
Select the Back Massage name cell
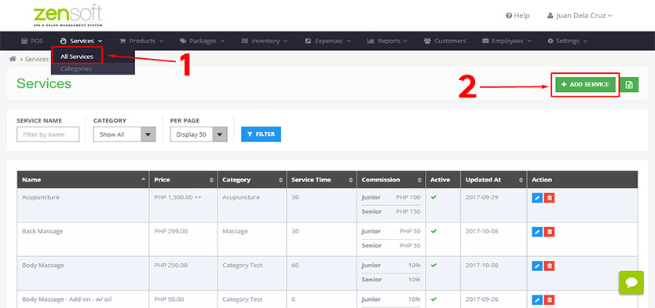coord(83,240)
